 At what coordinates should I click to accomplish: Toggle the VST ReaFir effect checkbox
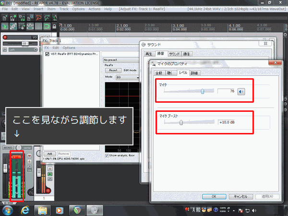[x=47, y=54]
